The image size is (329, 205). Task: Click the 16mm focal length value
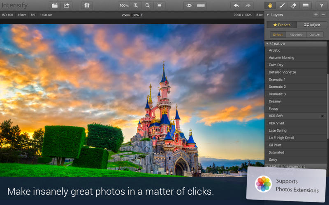(x=22, y=15)
